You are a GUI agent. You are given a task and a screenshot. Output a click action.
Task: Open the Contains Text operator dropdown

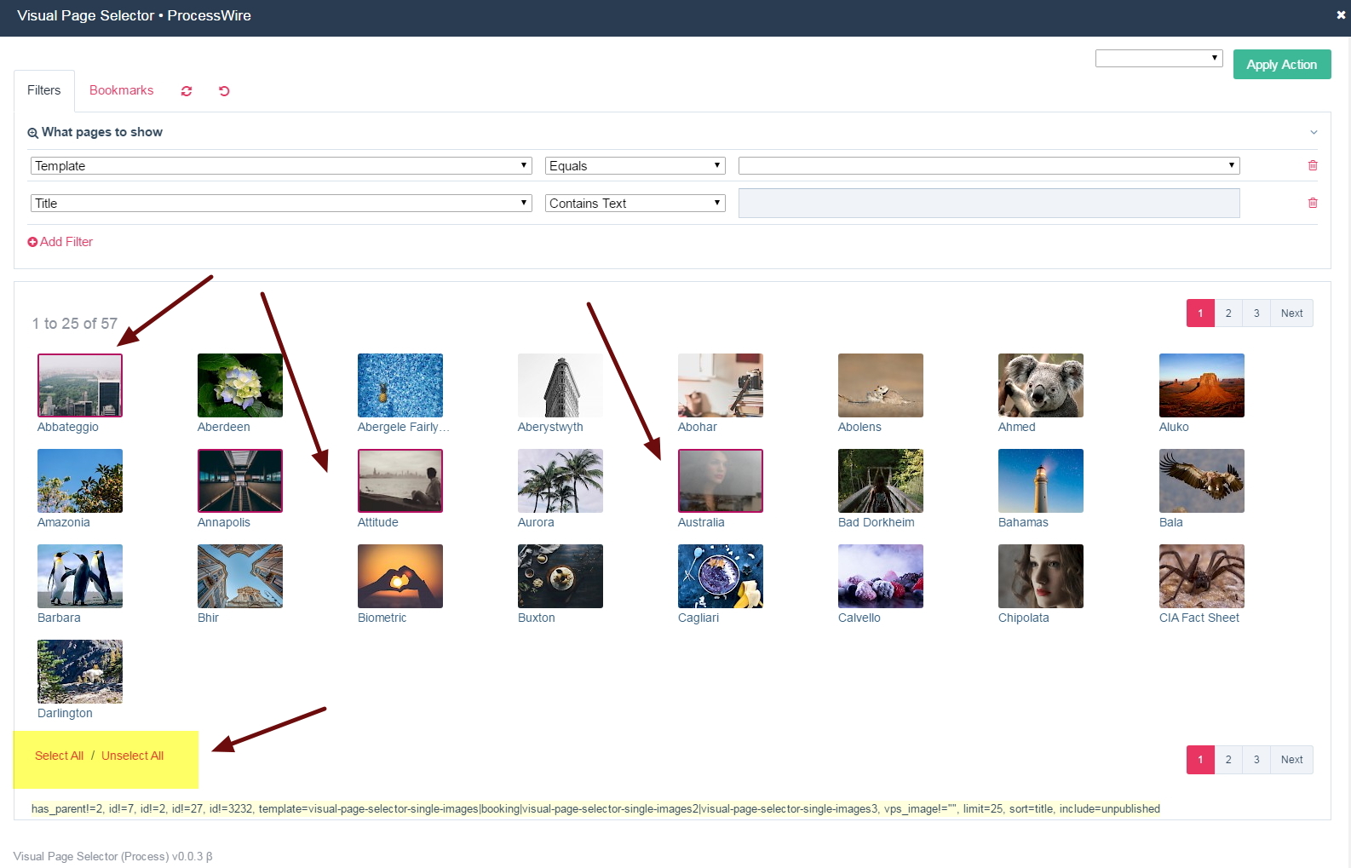pyautogui.click(x=635, y=204)
